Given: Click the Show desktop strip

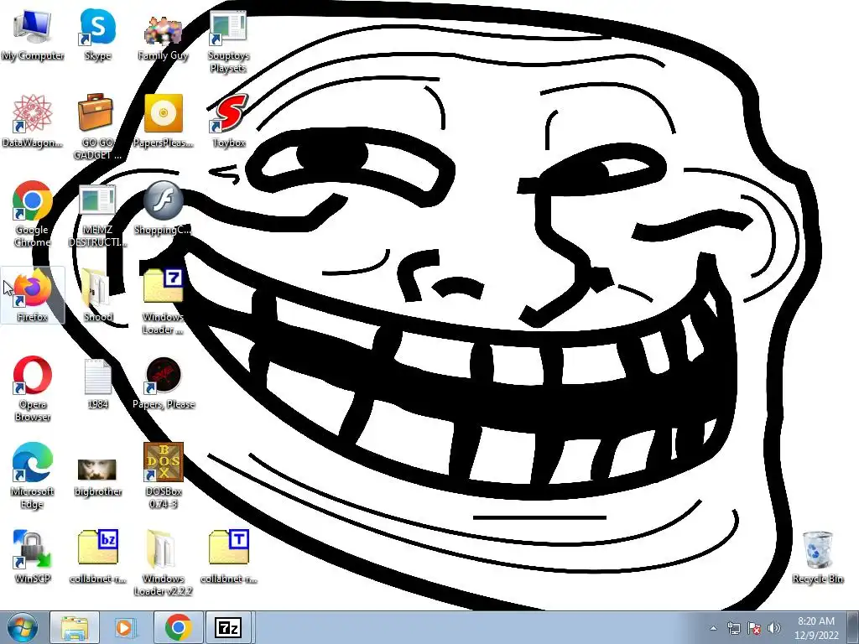Looking at the screenshot, I should (x=853, y=628).
